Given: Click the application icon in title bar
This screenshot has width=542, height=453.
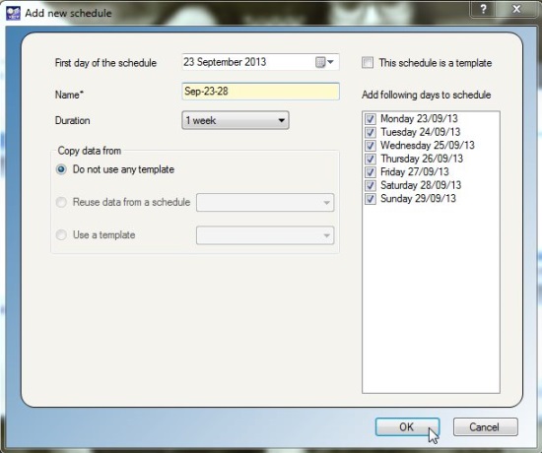Looking at the screenshot, I should (13, 13).
